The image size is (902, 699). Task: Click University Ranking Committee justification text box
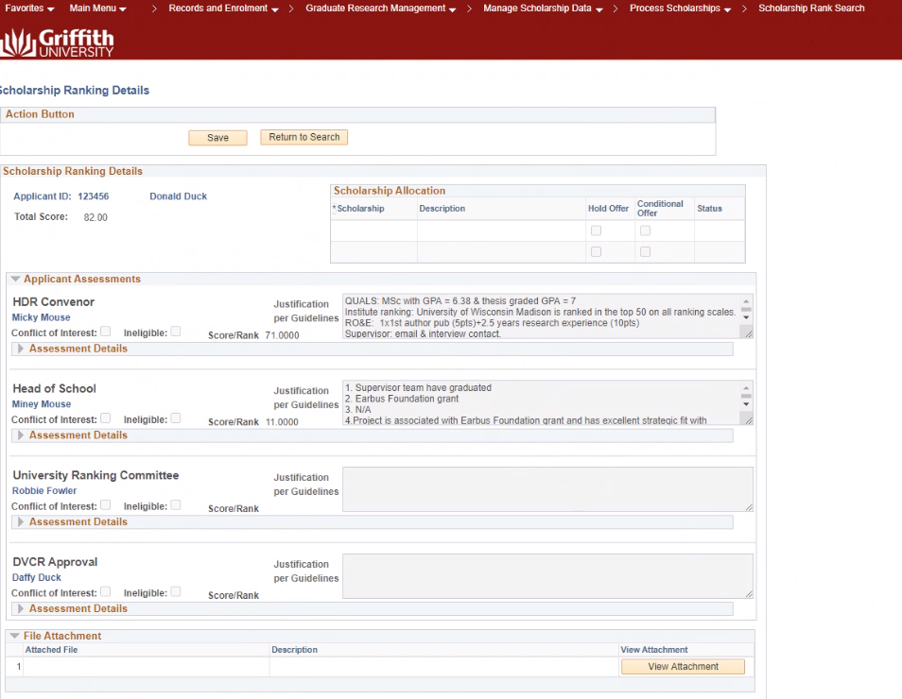coord(546,489)
